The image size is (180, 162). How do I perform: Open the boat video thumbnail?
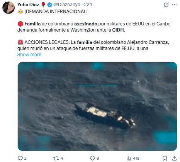point(97,106)
